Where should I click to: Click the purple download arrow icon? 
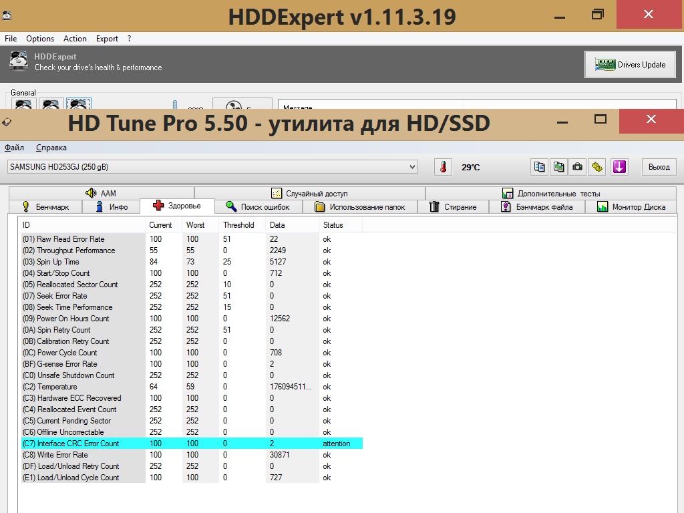click(619, 167)
